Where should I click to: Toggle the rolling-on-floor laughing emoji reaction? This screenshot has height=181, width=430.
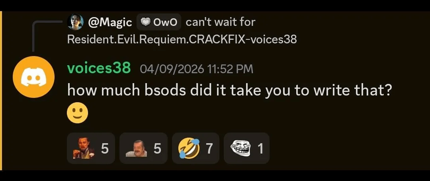(x=195, y=148)
